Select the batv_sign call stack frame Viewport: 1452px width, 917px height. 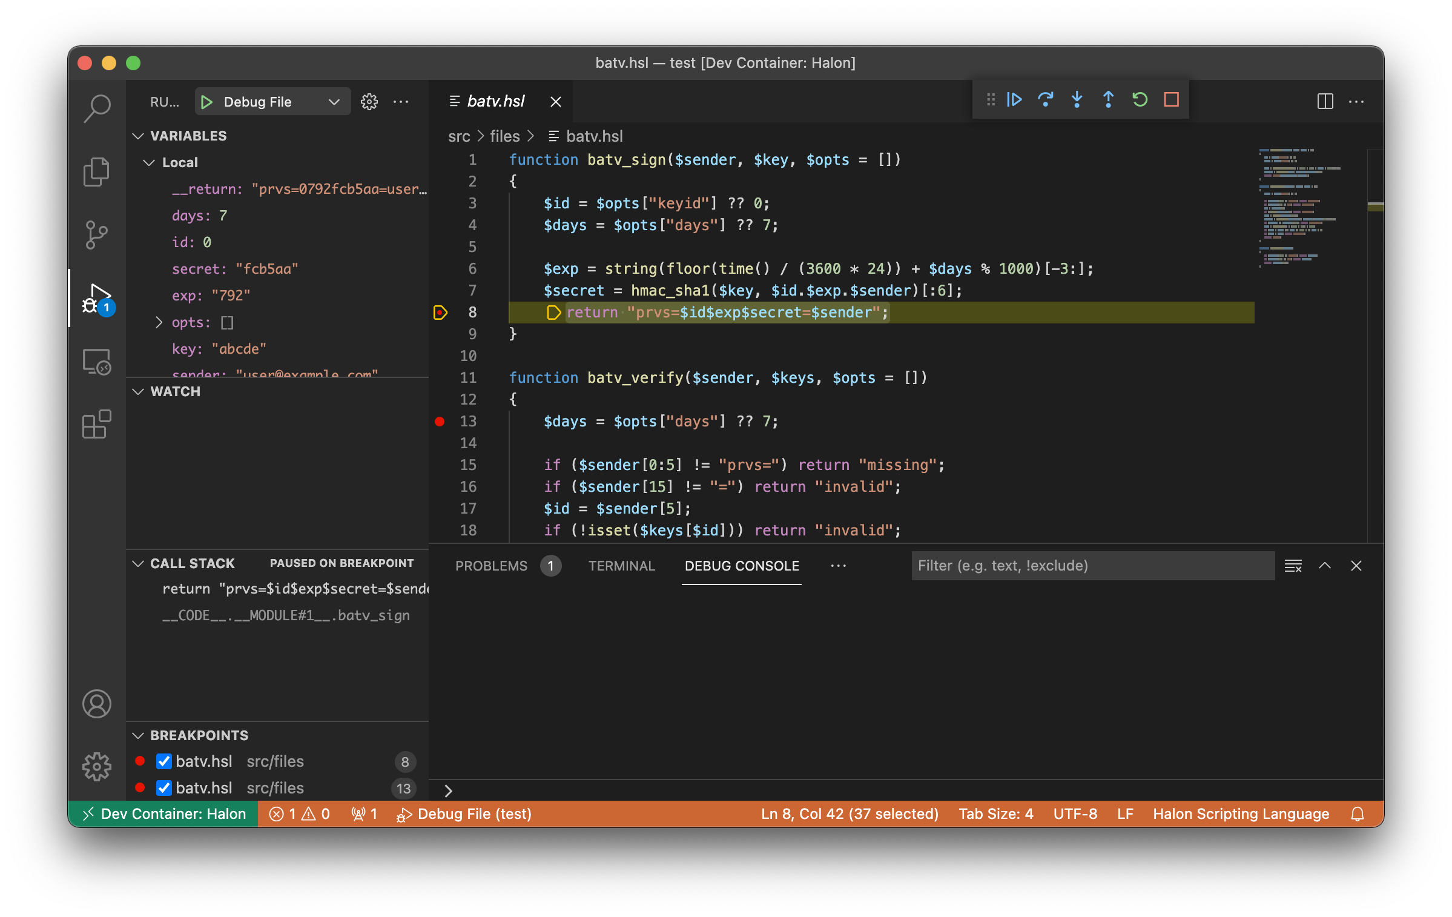[286, 615]
